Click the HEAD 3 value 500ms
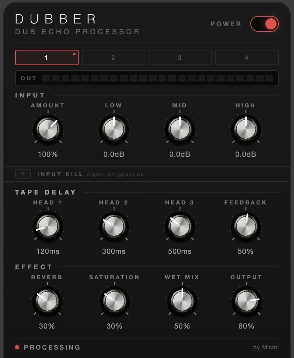 pyautogui.click(x=180, y=251)
